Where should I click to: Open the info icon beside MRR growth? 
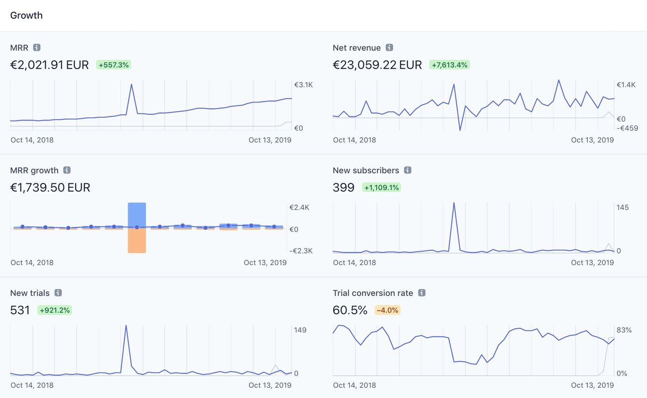coord(67,170)
